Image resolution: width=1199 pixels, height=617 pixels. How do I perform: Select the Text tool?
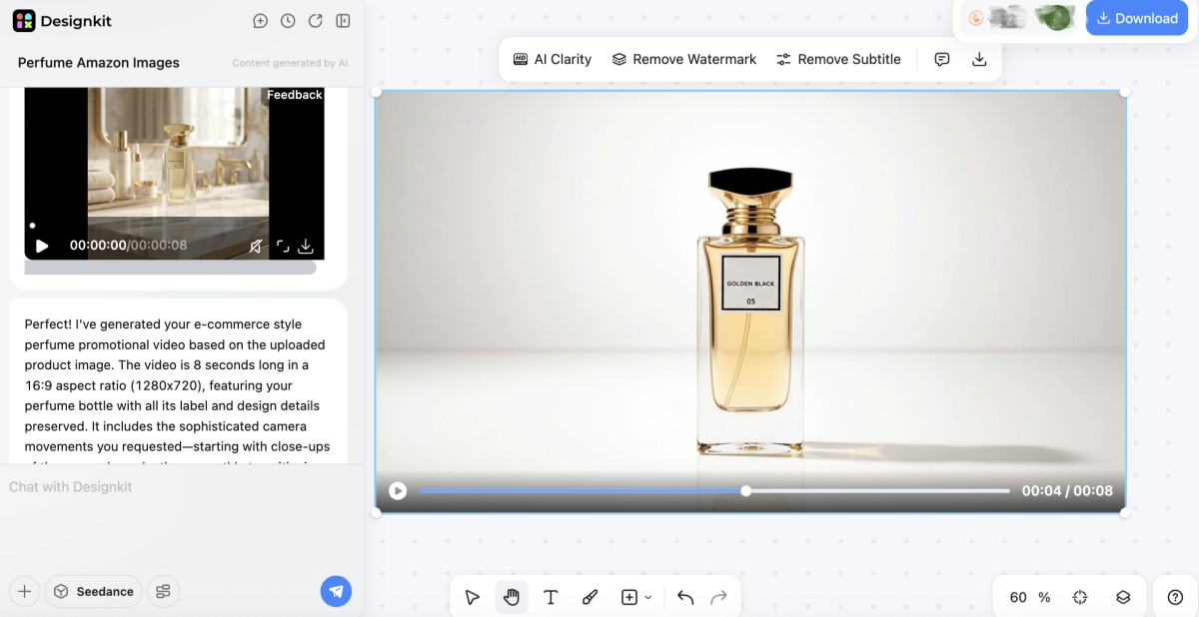point(551,596)
